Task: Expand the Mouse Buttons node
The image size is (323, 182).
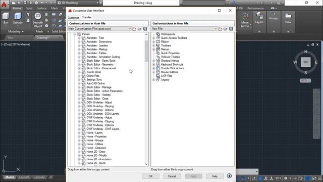Action: pyautogui.click(x=153, y=72)
